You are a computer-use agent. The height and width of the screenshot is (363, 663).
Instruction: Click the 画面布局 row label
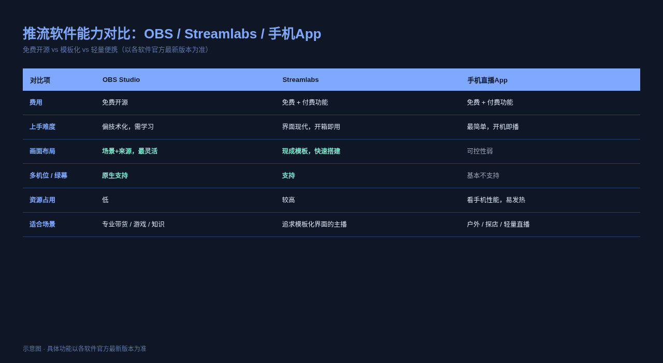coord(42,151)
